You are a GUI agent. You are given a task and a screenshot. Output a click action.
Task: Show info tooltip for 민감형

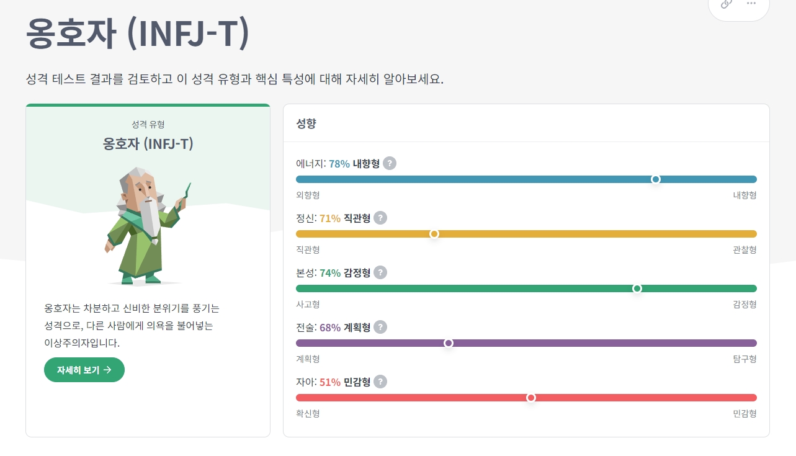(x=380, y=382)
